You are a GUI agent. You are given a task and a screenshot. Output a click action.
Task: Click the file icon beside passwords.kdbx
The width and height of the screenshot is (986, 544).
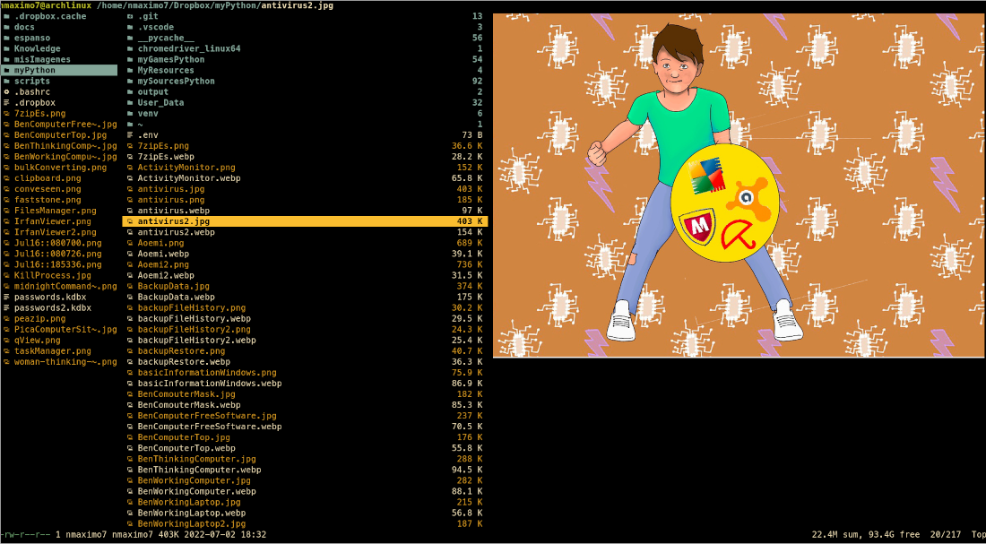click(x=6, y=297)
